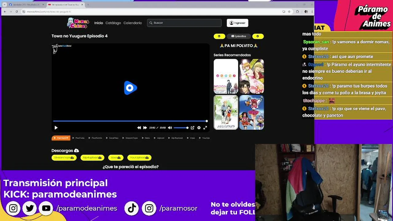Image resolution: width=393 pixels, height=221 pixels.
Task: Click the MonosChinos site logo
Action: point(78,23)
